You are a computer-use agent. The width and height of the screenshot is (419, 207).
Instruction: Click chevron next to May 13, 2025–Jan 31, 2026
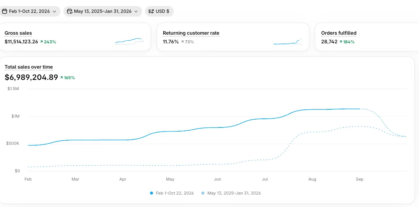point(136,11)
